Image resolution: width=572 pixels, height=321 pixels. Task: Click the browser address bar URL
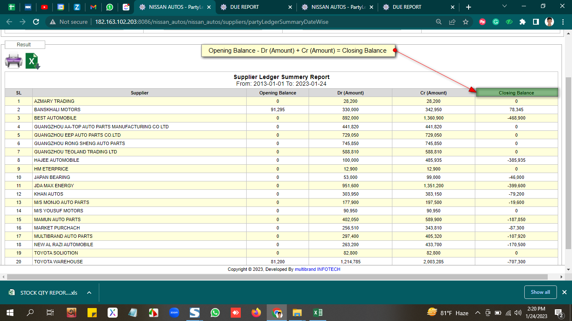click(x=211, y=22)
